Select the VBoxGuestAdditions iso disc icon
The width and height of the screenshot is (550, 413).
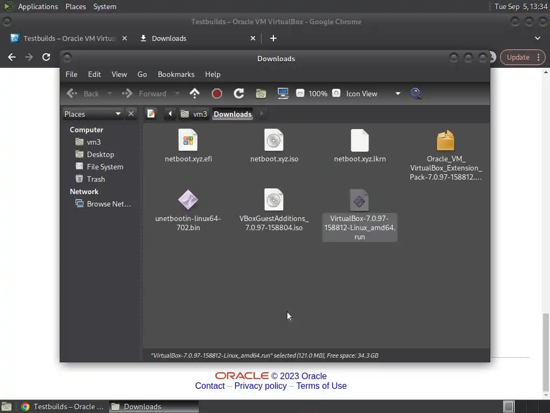tap(274, 200)
